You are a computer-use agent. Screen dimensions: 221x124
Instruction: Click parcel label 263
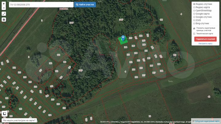(x=149, y=58)
